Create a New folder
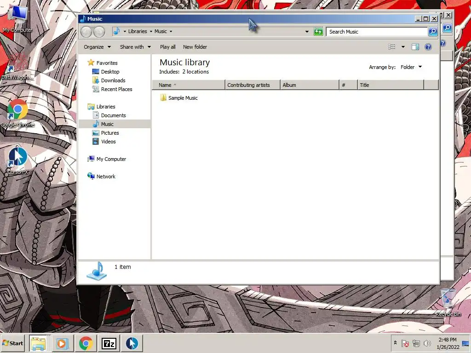Screen dimensions: 471x353 195,47
